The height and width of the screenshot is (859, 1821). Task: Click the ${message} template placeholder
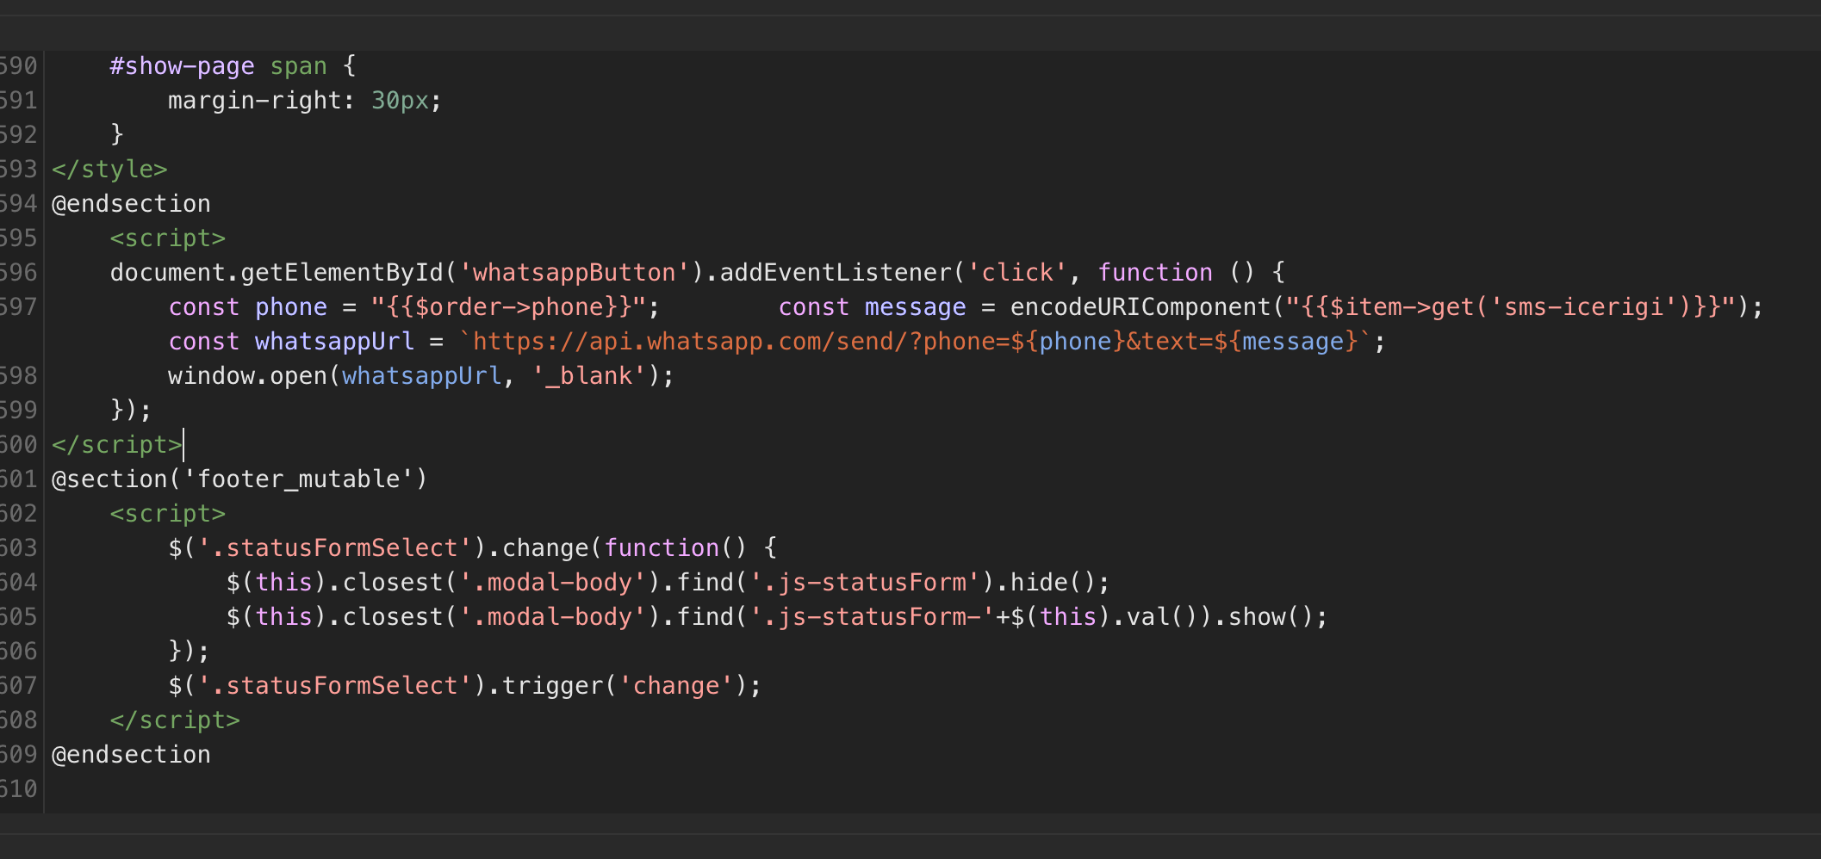pos(1286,342)
